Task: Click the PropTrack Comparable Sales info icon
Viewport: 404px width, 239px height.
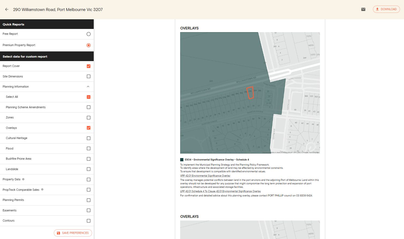Action: point(42,189)
